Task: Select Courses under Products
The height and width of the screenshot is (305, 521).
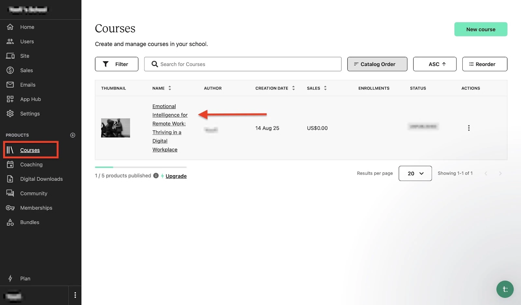Action: [x=30, y=150]
